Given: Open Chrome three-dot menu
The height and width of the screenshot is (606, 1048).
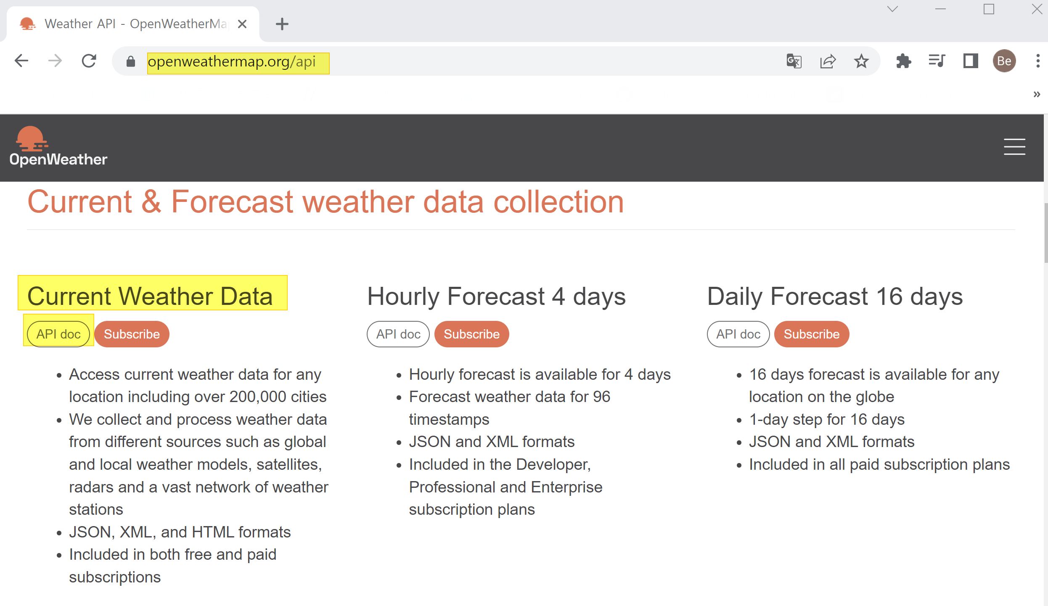Looking at the screenshot, I should pos(1038,61).
